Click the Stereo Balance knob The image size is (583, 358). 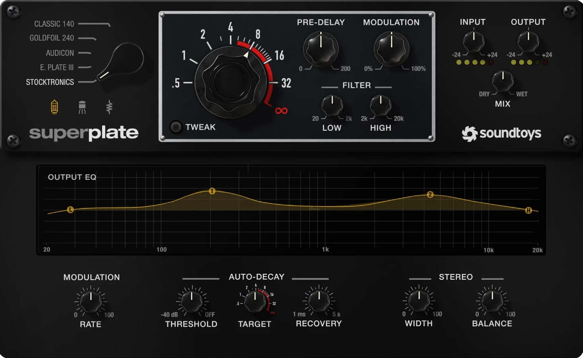coord(492,301)
